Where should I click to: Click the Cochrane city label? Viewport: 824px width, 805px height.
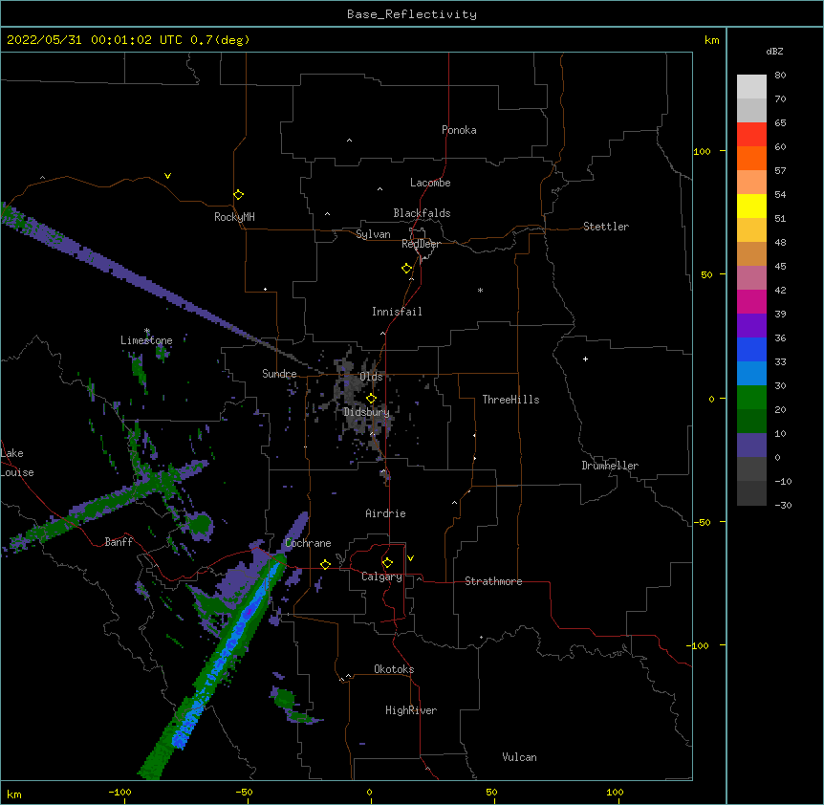(x=308, y=543)
